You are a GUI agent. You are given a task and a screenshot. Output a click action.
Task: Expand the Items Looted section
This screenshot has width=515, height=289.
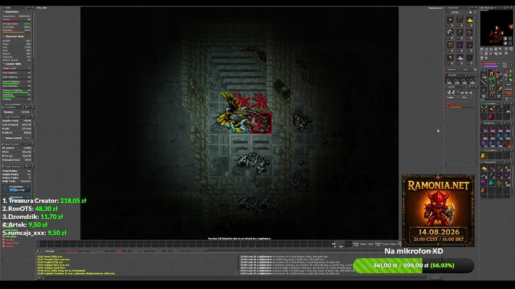(x=3, y=138)
